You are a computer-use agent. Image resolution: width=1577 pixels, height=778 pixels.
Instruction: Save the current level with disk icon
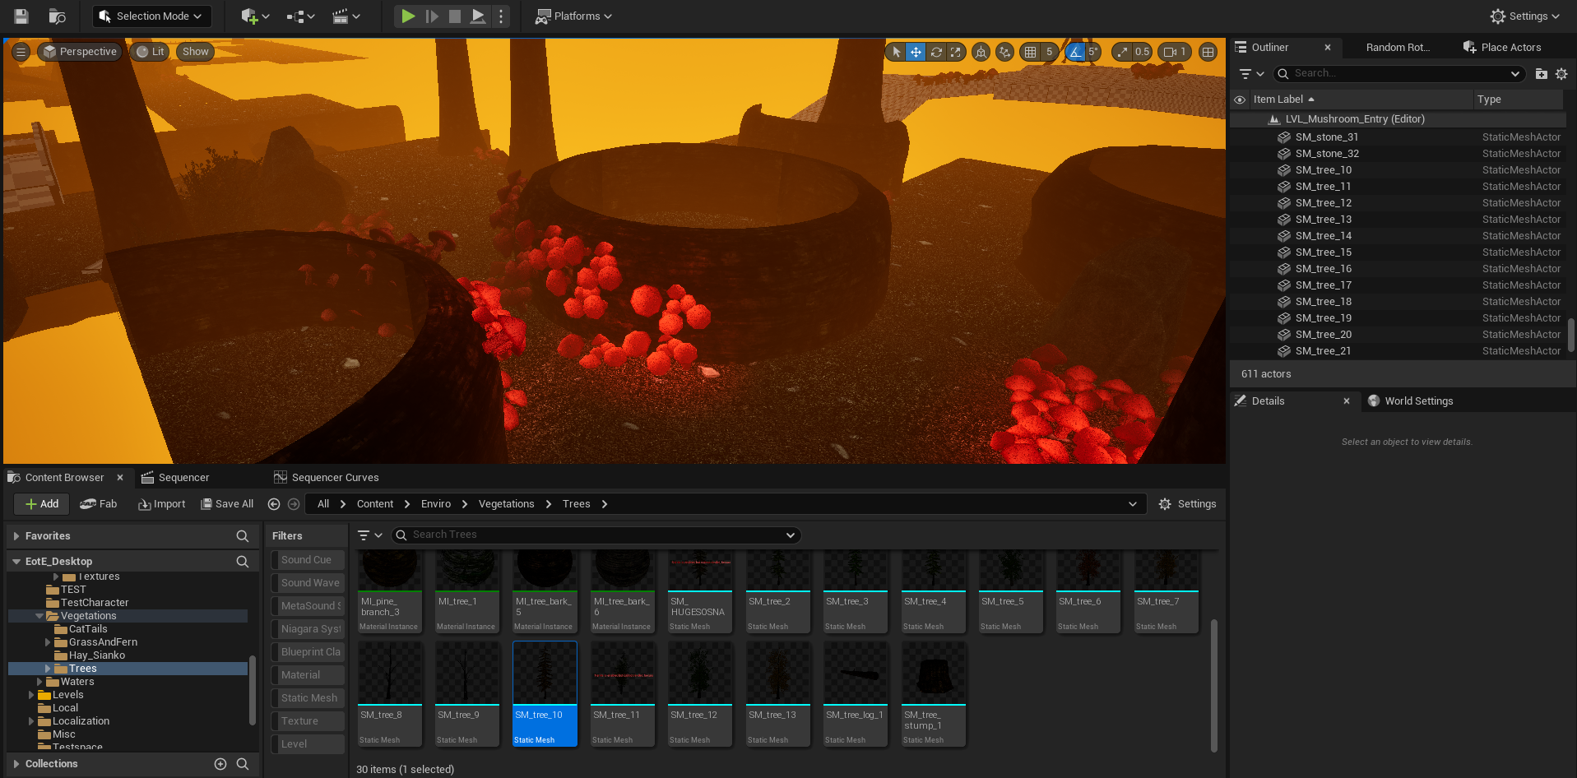click(21, 16)
